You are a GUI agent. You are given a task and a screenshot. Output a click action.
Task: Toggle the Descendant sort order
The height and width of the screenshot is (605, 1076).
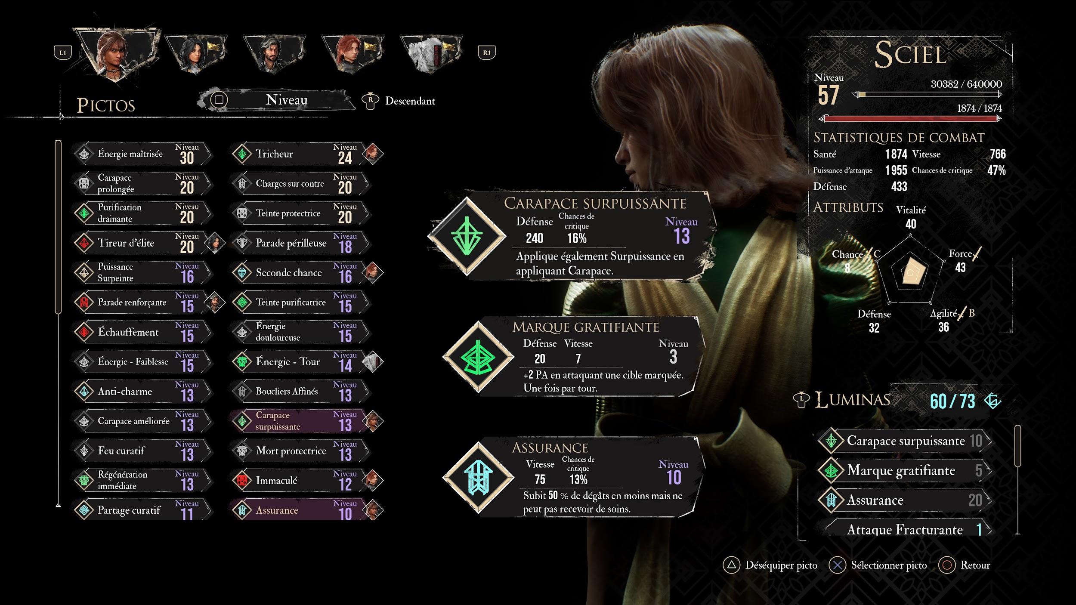click(398, 101)
